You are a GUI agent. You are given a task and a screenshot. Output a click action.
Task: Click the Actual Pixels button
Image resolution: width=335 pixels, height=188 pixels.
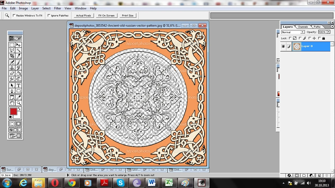click(x=83, y=15)
